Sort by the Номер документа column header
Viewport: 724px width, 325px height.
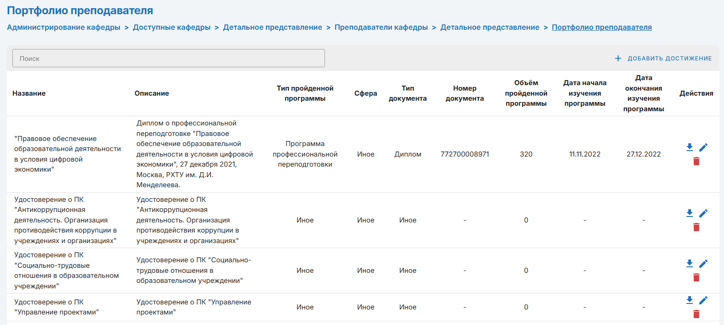pos(465,93)
